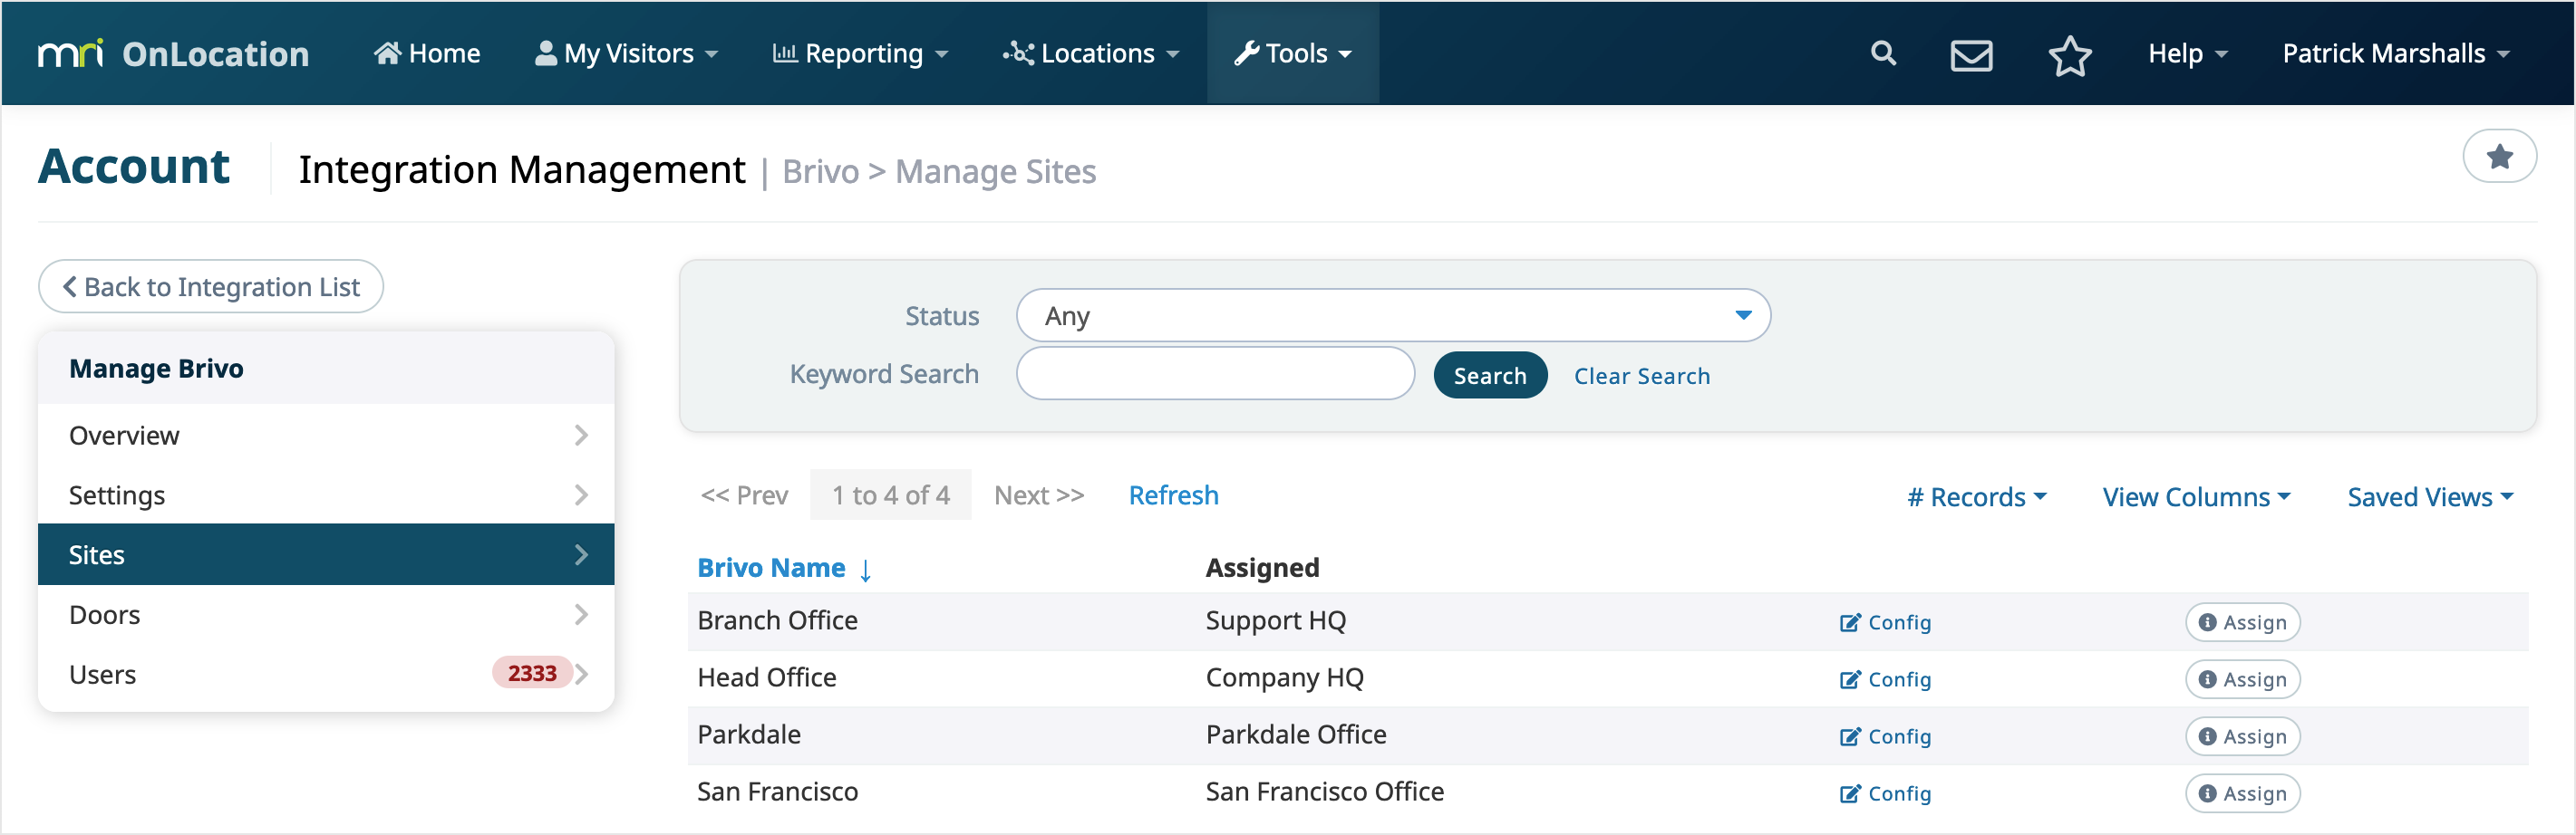Click the Branch Office site name
The height and width of the screenshot is (835, 2576).
[777, 620]
